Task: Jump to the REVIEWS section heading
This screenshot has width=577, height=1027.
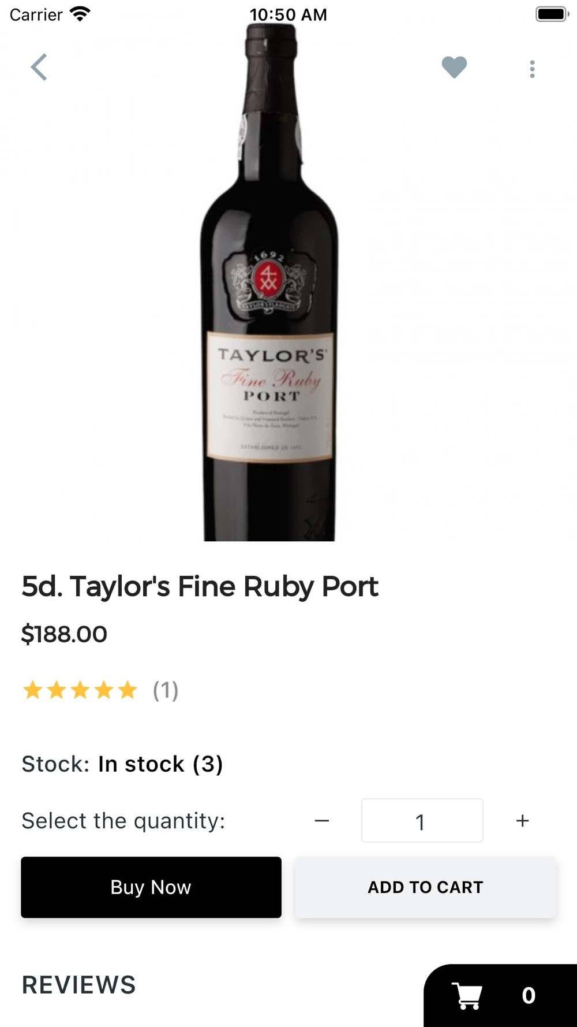Action: 79,985
